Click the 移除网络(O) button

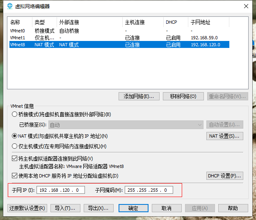(x=183, y=96)
